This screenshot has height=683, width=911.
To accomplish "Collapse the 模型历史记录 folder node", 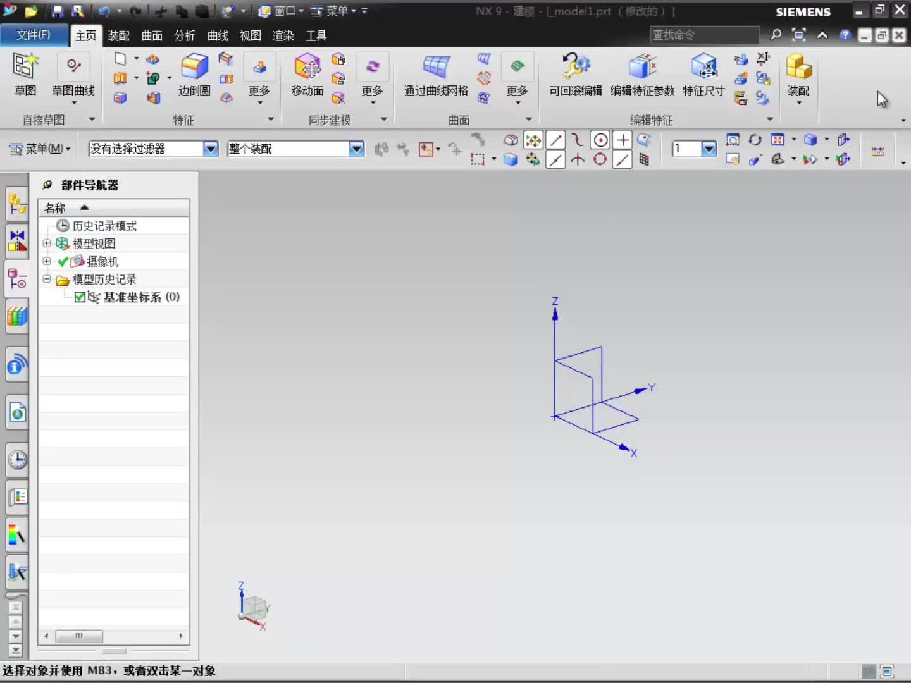I will pos(46,279).
